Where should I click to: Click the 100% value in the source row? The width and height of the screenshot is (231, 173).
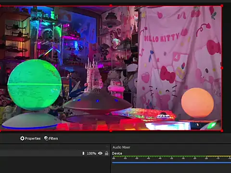[x=91, y=153]
